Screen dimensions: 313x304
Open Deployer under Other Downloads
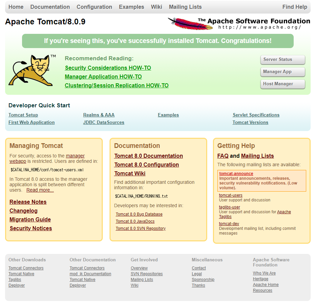coord(17,285)
